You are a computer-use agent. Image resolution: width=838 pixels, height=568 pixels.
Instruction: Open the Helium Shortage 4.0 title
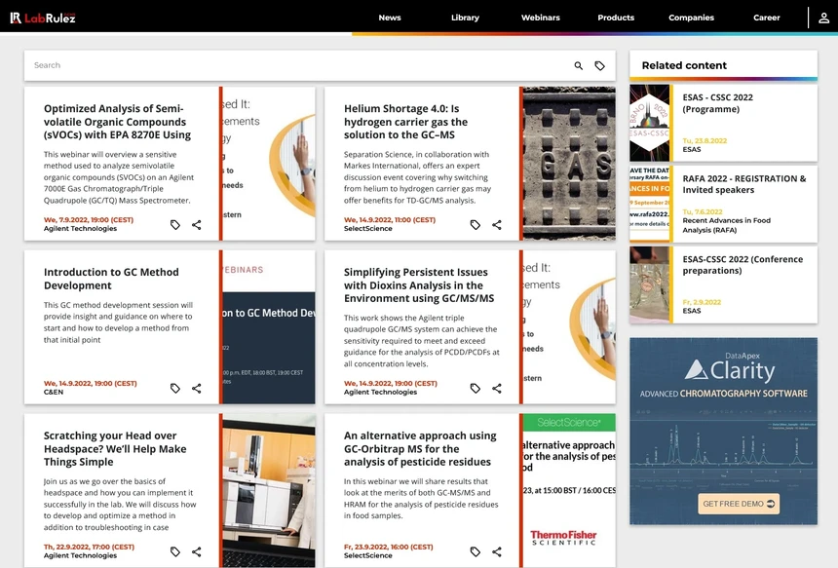(405, 122)
